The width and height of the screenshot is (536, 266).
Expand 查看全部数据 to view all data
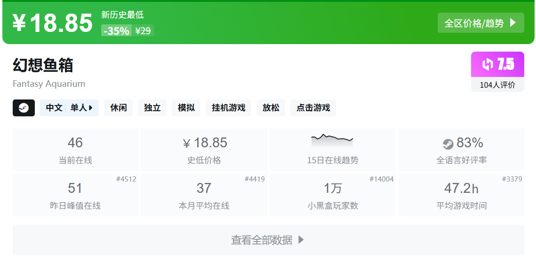click(268, 240)
